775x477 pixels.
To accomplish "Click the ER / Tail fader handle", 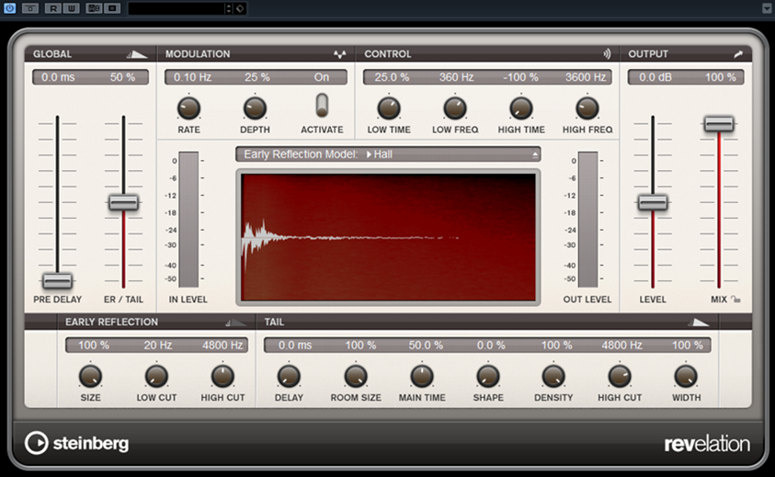I will pos(123,202).
